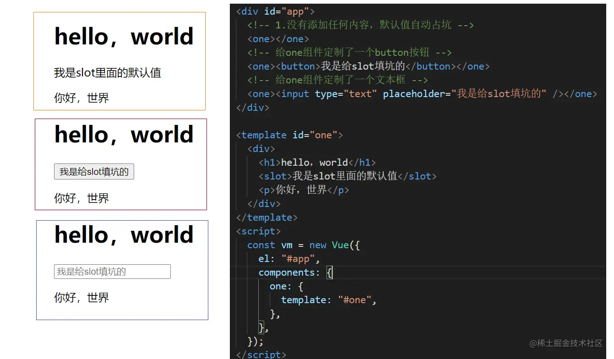Click the code line with input type="text"
The width and height of the screenshot is (614, 359).
click(x=422, y=94)
